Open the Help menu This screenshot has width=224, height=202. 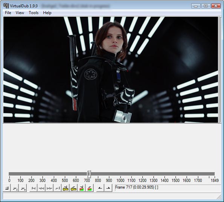(x=47, y=13)
